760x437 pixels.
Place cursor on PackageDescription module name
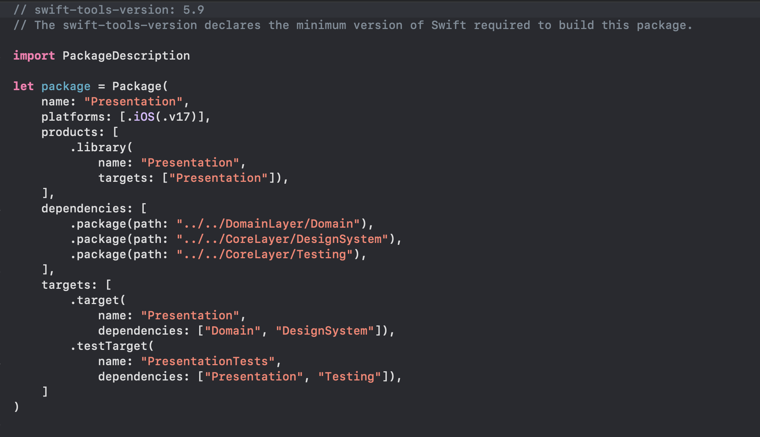(x=126, y=56)
